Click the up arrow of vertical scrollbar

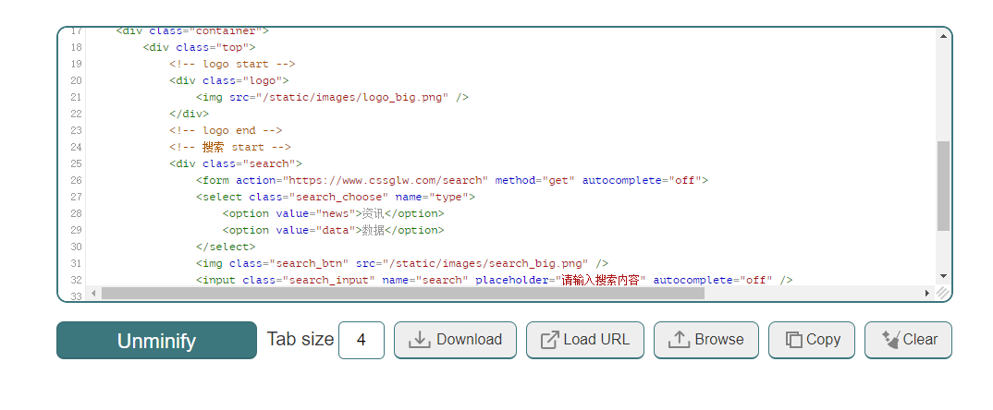point(943,37)
